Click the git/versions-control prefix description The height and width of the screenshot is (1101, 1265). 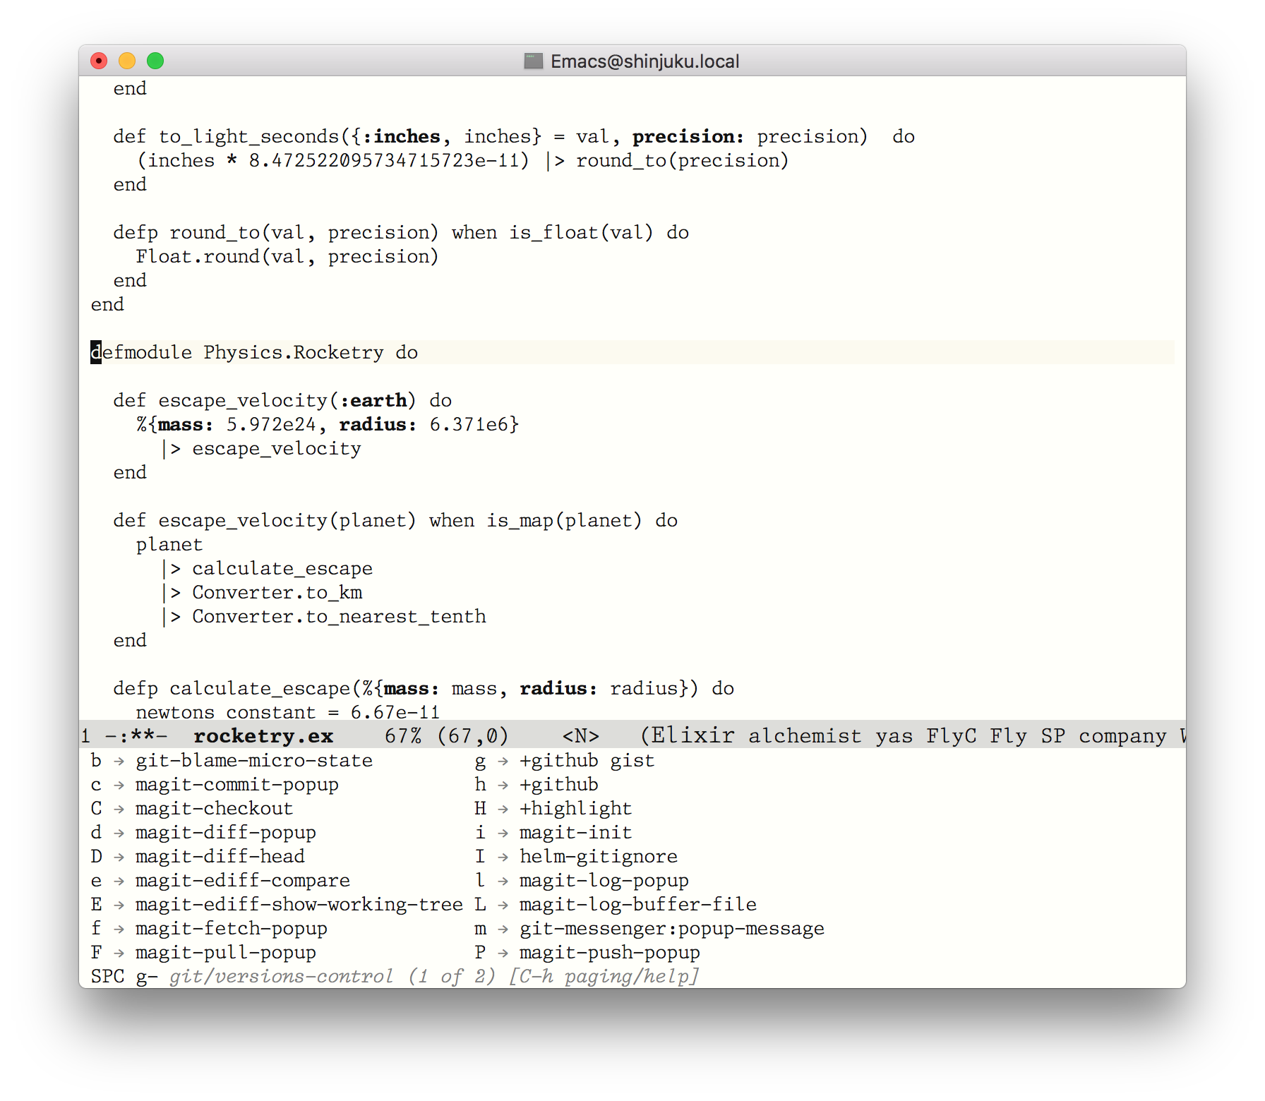[281, 977]
